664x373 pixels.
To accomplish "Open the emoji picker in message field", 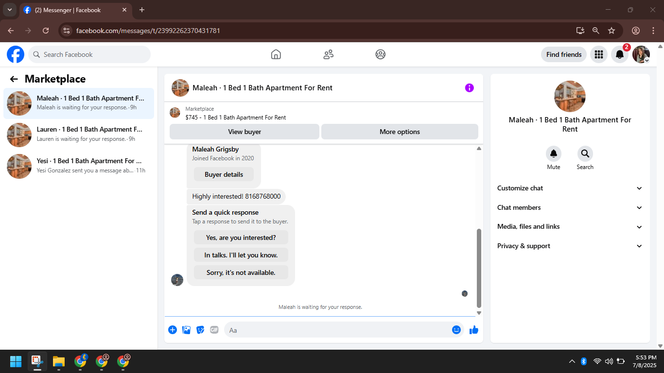I will click(x=456, y=330).
